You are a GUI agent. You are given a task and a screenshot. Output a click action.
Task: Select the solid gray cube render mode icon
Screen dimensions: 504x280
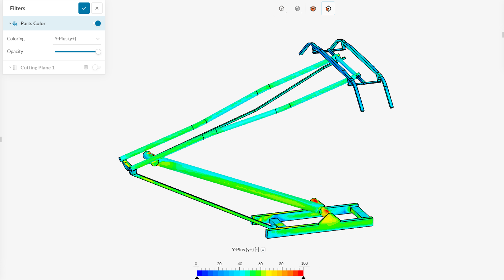[x=297, y=8]
